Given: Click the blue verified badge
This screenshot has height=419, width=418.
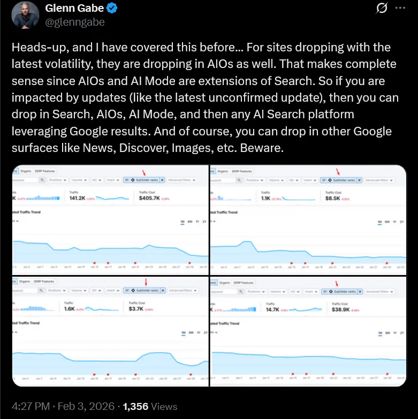Looking at the screenshot, I should 113,9.
